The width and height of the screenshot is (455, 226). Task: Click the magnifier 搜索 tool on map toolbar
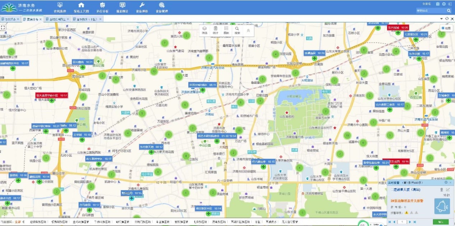point(237,30)
